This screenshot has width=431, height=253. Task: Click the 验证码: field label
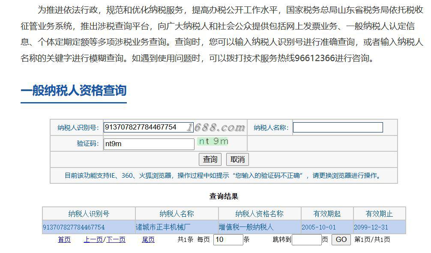coord(88,144)
